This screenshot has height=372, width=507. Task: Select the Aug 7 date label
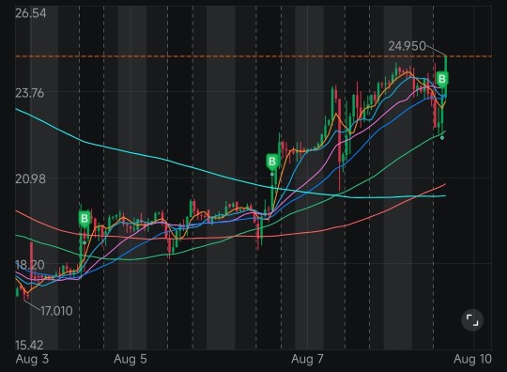(x=307, y=359)
